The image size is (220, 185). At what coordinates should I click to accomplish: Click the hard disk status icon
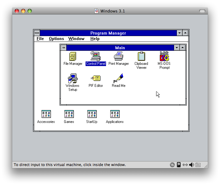(179, 165)
